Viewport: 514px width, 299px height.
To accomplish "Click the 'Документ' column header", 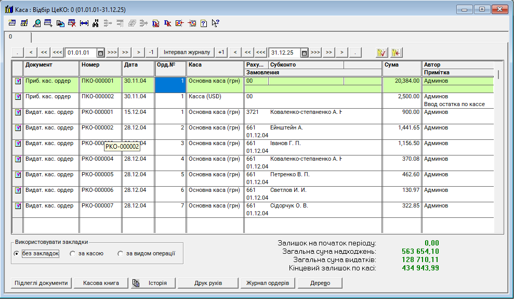I will point(51,65).
